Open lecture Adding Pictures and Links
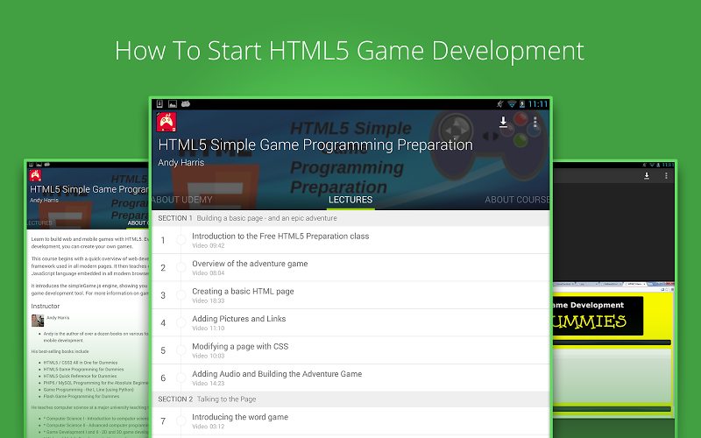The height and width of the screenshot is (438, 701). [x=350, y=322]
